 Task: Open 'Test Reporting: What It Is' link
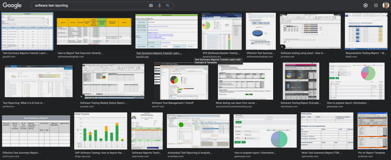pyautogui.click(x=24, y=103)
